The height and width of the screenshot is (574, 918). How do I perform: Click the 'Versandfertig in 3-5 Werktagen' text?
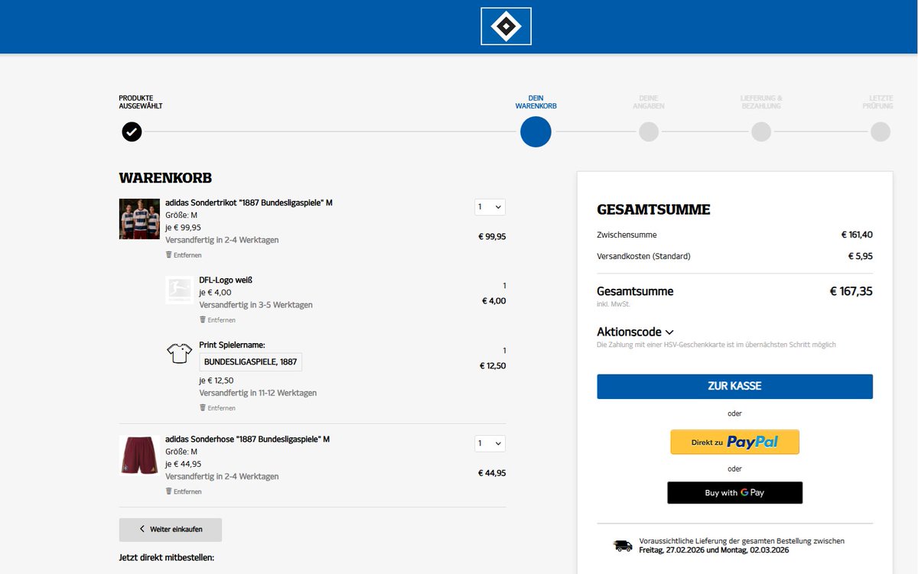click(x=256, y=304)
